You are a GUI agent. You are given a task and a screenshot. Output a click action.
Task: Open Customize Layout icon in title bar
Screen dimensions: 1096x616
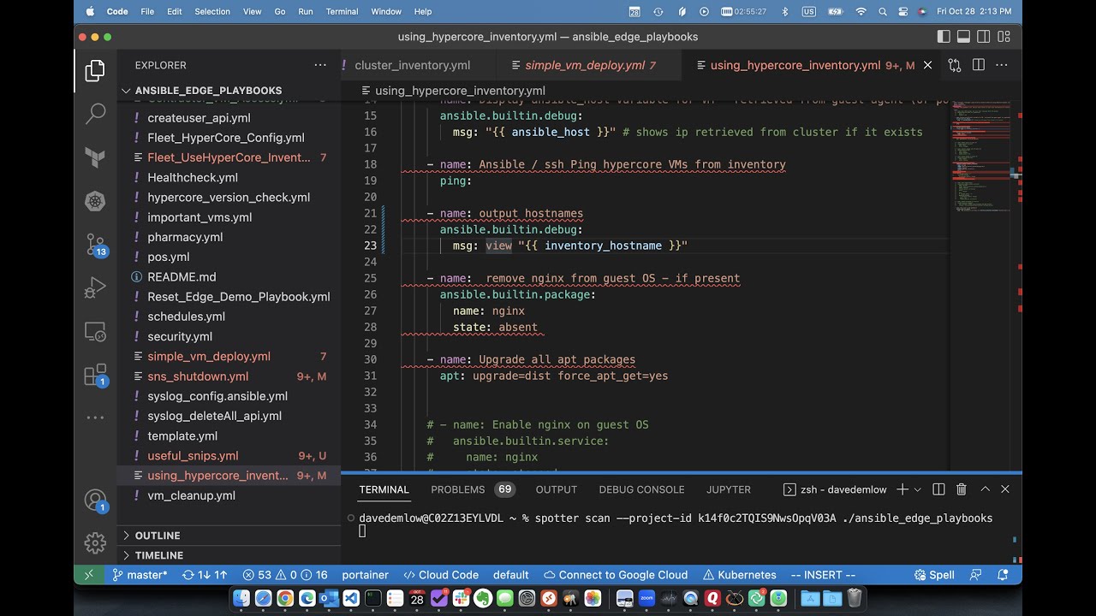(x=1004, y=37)
